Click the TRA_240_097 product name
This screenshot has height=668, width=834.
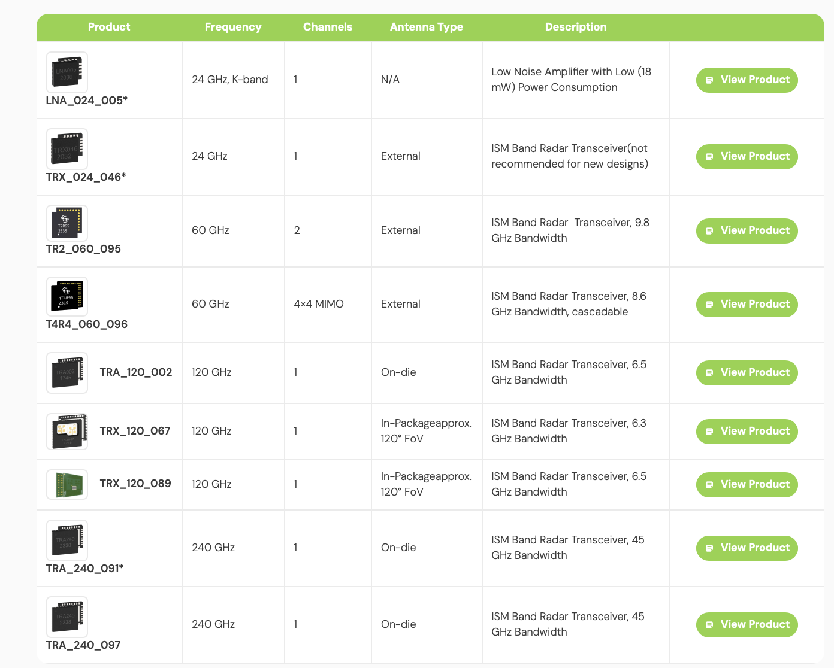pos(83,645)
